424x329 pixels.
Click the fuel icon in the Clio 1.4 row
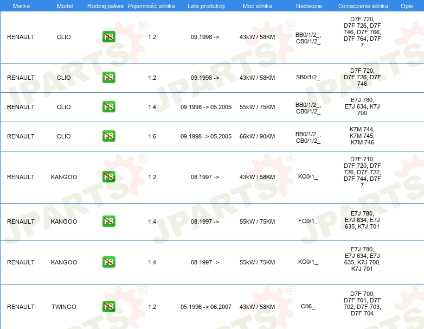pos(108,107)
